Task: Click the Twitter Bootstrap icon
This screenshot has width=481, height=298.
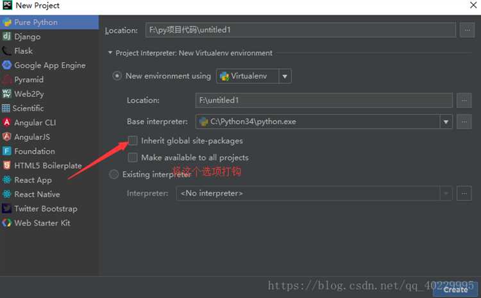Action: (7, 208)
